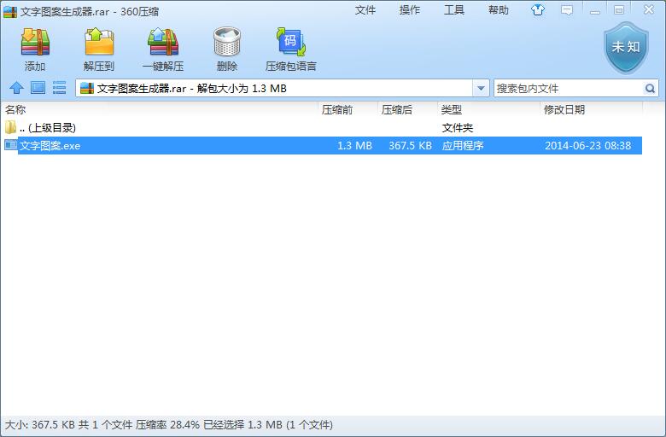Click the parent directory folder icon
Image resolution: width=666 pixels, height=437 pixels.
[x=10, y=127]
